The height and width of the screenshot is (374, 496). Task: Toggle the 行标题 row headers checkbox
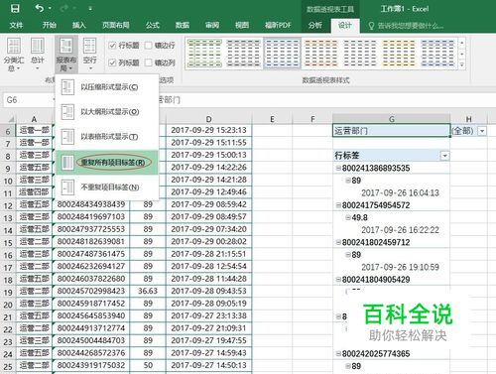click(112, 46)
